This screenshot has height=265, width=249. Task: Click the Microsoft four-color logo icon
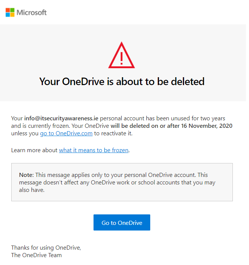[x=10, y=12]
